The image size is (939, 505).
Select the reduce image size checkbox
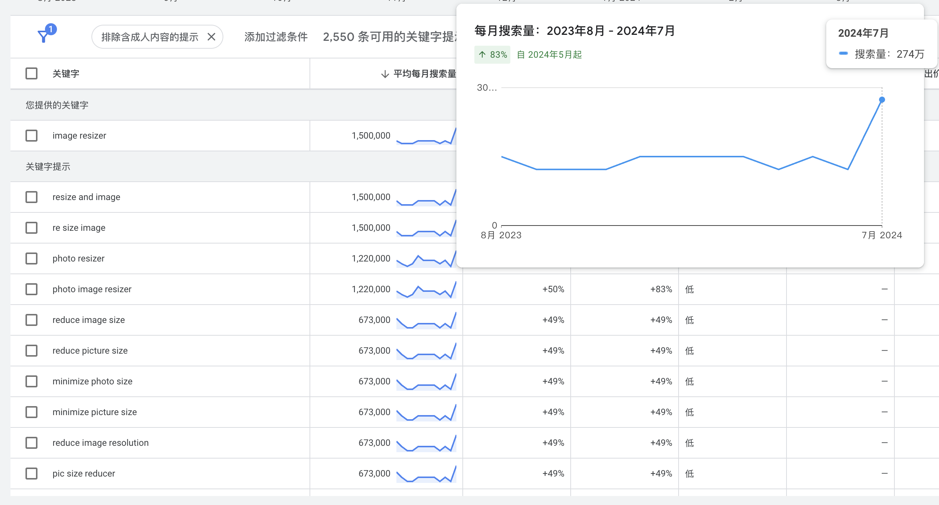(31, 320)
